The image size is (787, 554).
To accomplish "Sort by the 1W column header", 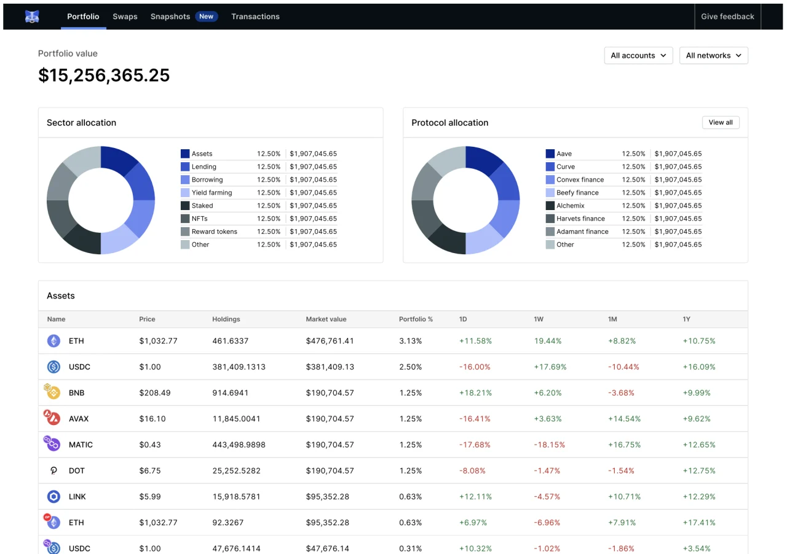I will [x=539, y=319].
